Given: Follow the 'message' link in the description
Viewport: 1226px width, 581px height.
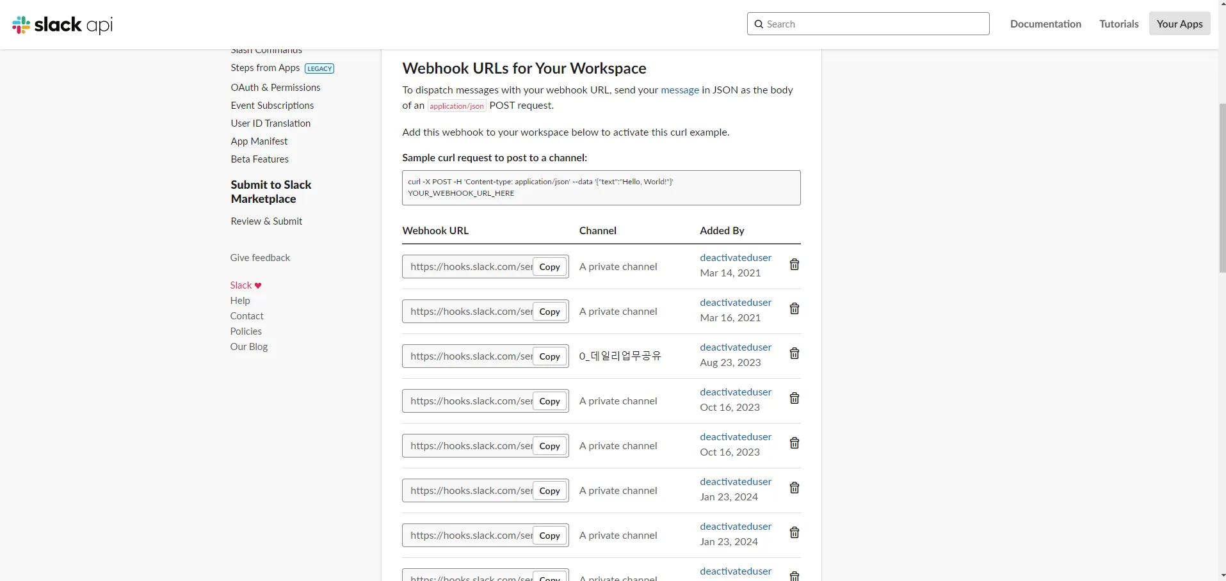Looking at the screenshot, I should click(680, 90).
